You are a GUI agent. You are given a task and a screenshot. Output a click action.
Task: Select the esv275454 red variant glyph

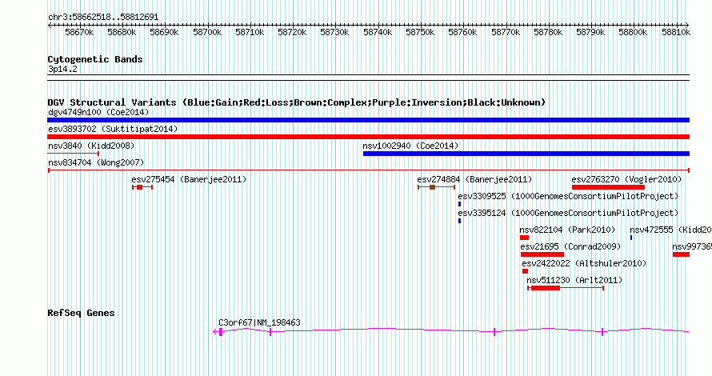pyautogui.click(x=142, y=187)
